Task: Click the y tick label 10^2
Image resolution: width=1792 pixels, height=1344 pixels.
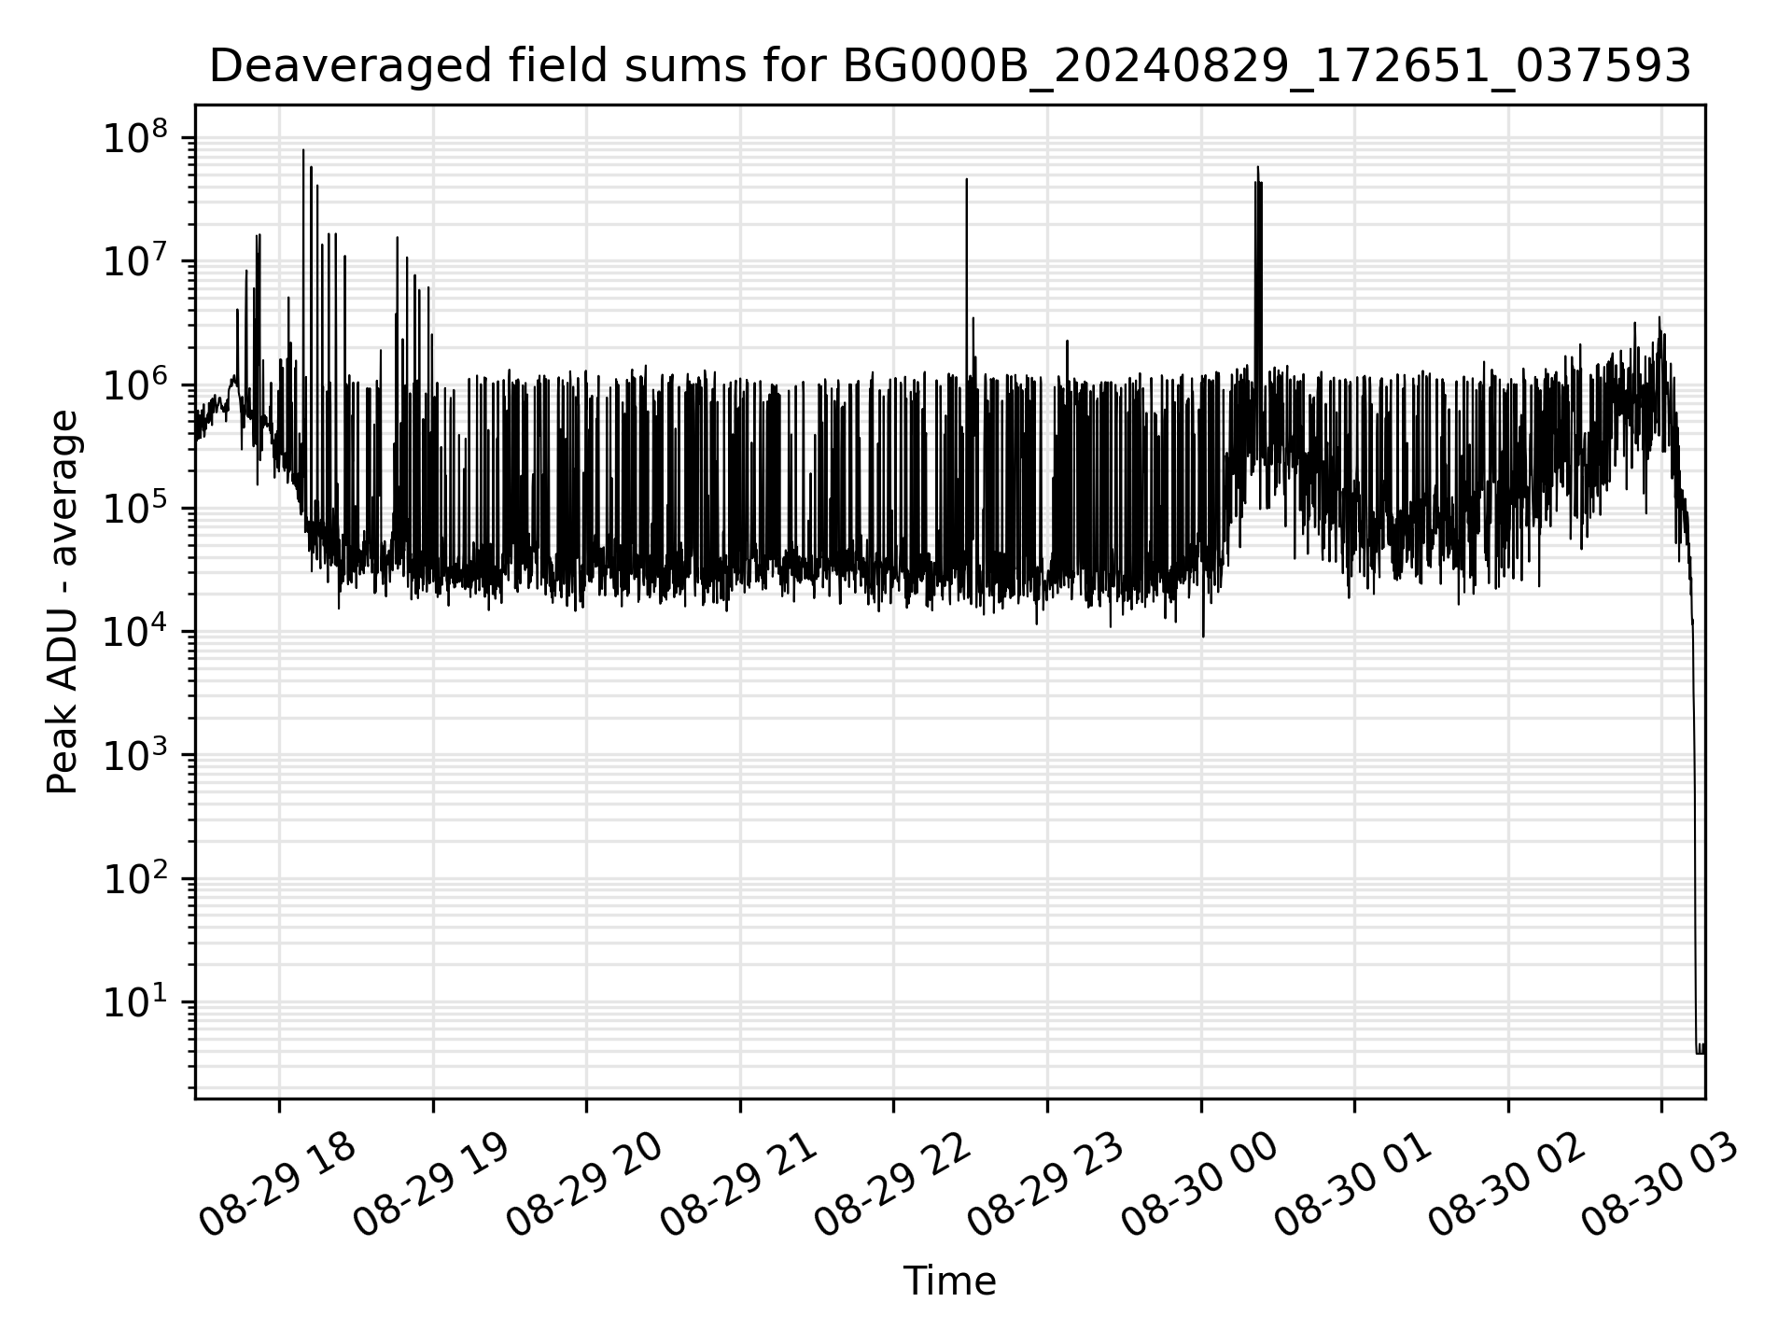Action: point(136,876)
